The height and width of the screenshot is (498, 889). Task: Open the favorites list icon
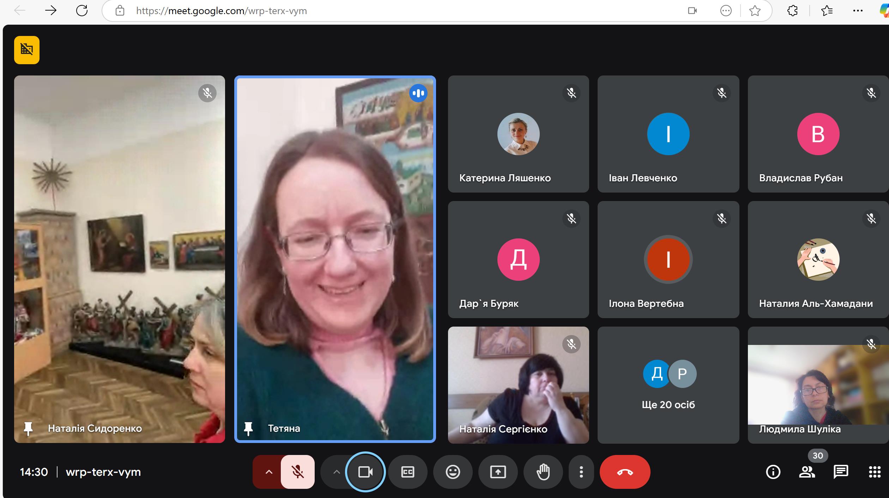[827, 11]
